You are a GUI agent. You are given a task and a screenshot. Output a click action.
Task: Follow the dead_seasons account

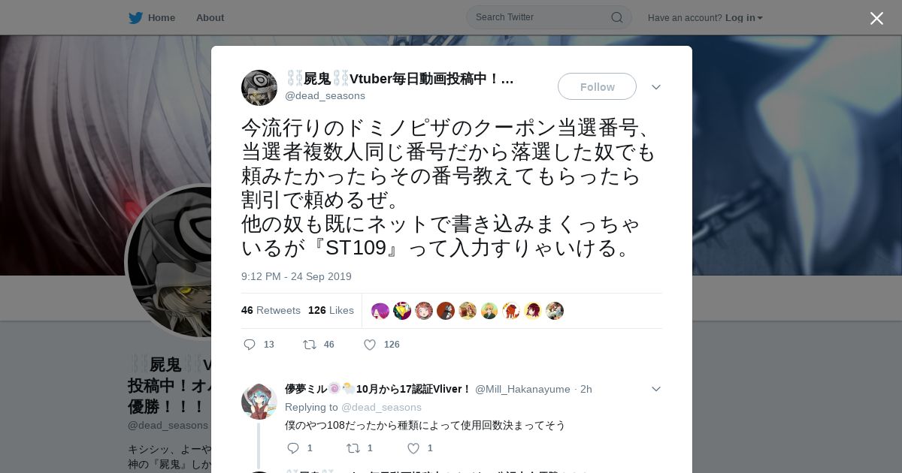(597, 86)
